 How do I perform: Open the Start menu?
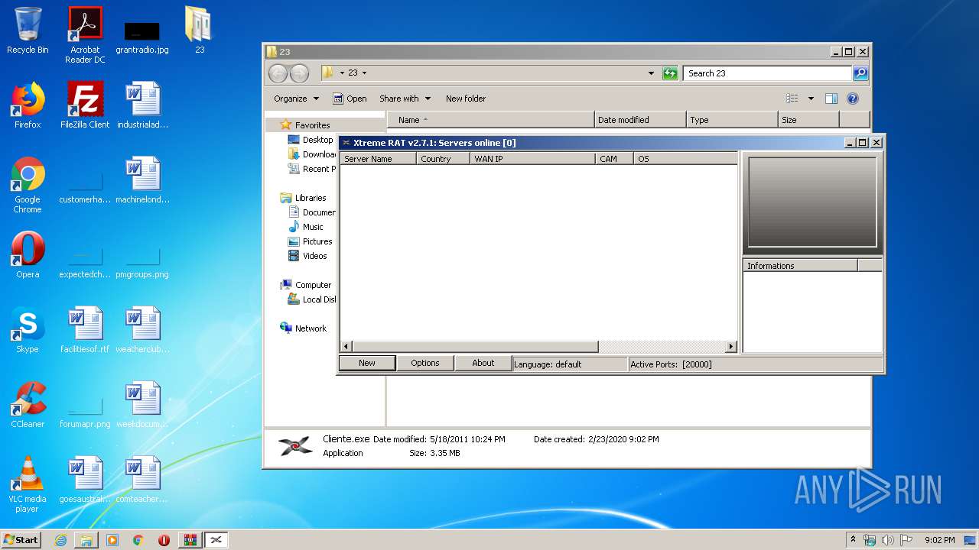(21, 539)
